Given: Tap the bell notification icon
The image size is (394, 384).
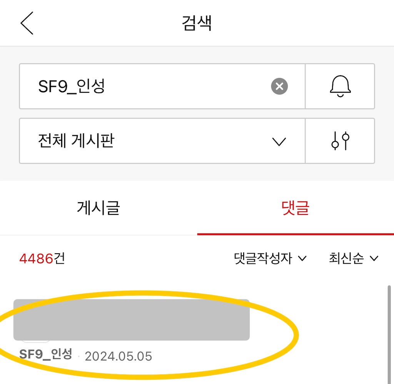Looking at the screenshot, I should coord(340,86).
